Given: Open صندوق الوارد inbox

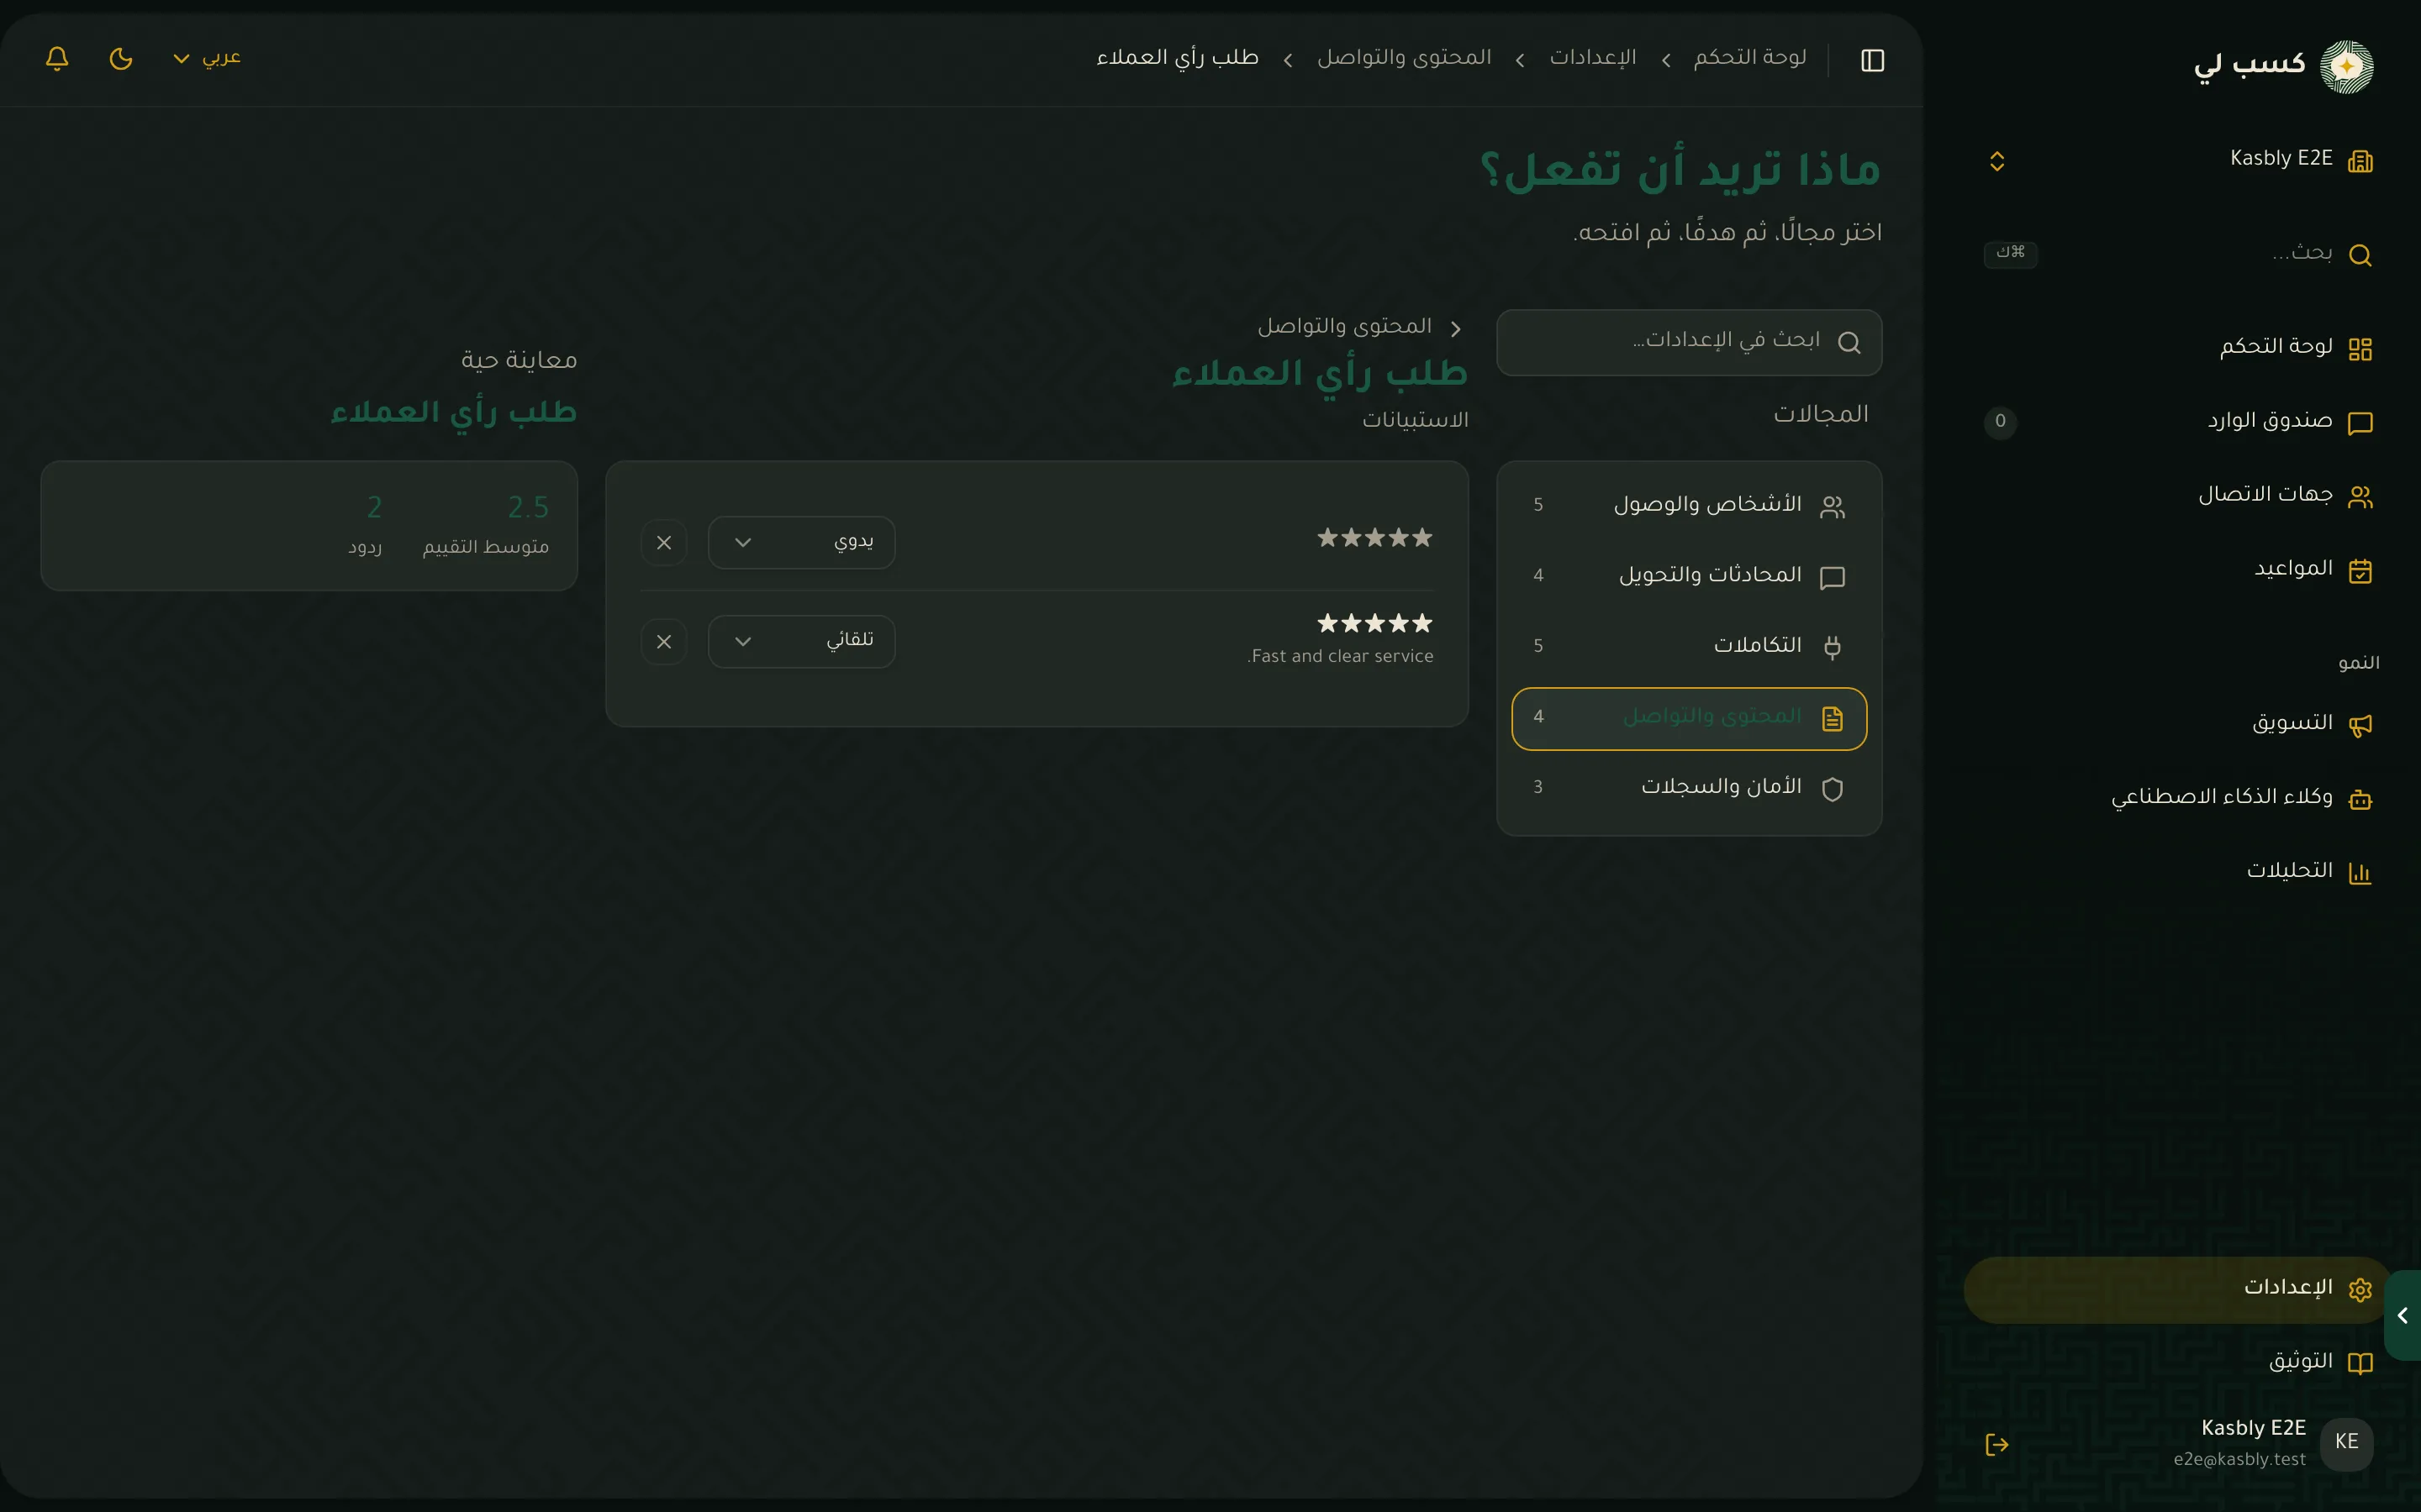Looking at the screenshot, I should click(2181, 422).
